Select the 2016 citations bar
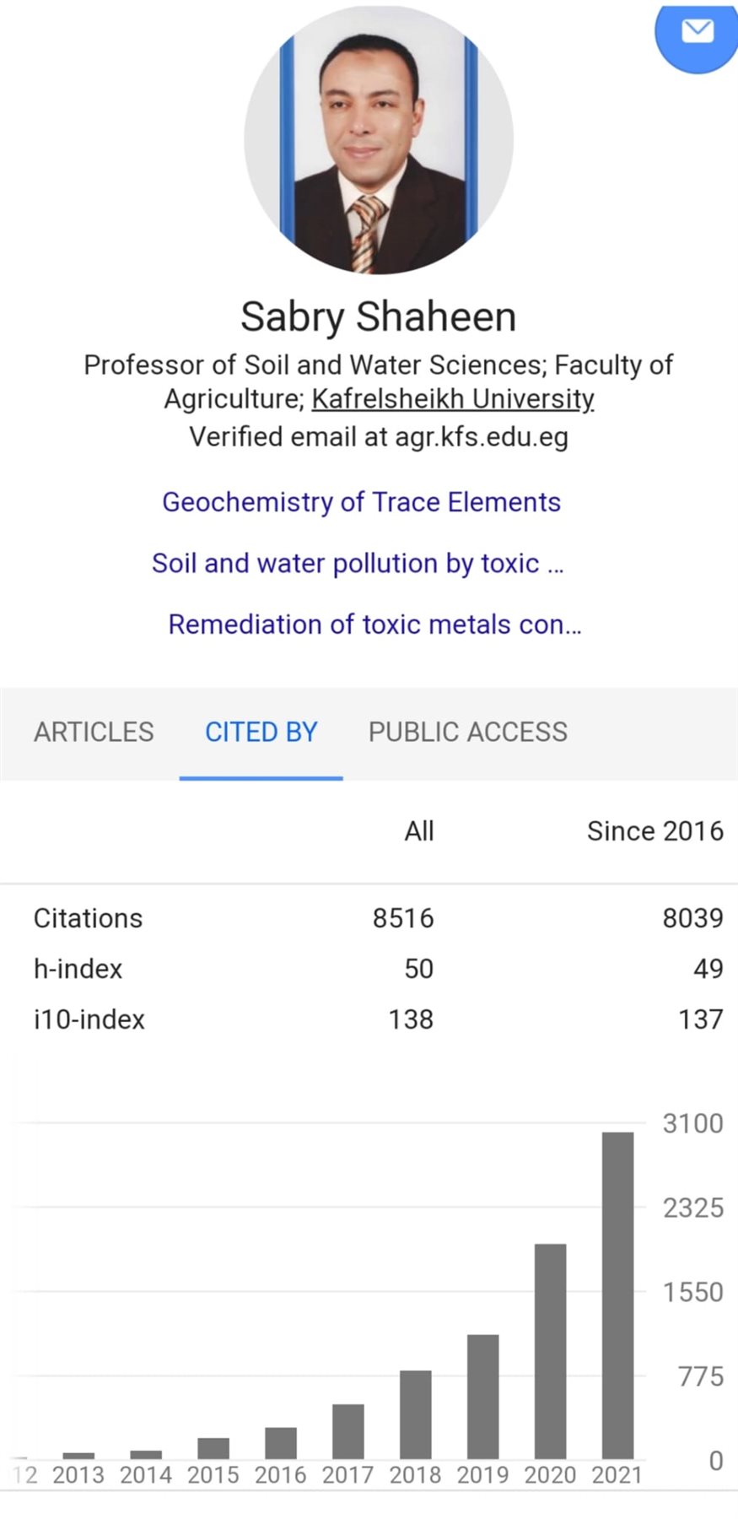This screenshot has width=738, height=1519. point(280,1443)
